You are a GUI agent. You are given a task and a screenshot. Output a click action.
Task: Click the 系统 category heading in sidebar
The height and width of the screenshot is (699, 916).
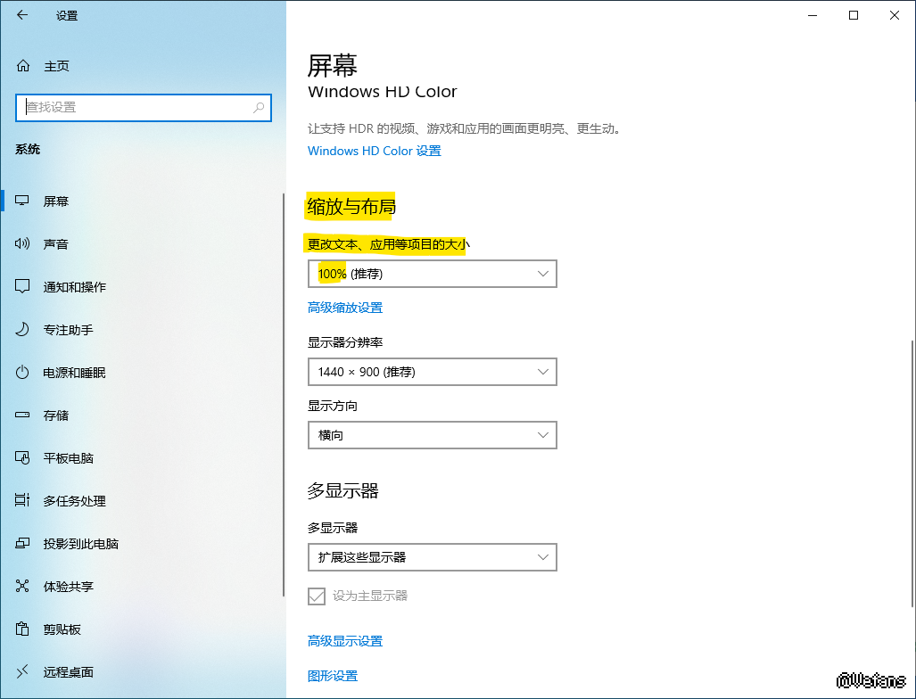(x=28, y=150)
